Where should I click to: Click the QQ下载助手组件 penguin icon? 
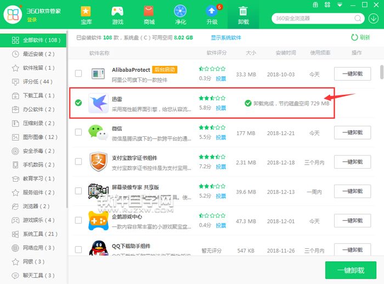tap(98, 248)
